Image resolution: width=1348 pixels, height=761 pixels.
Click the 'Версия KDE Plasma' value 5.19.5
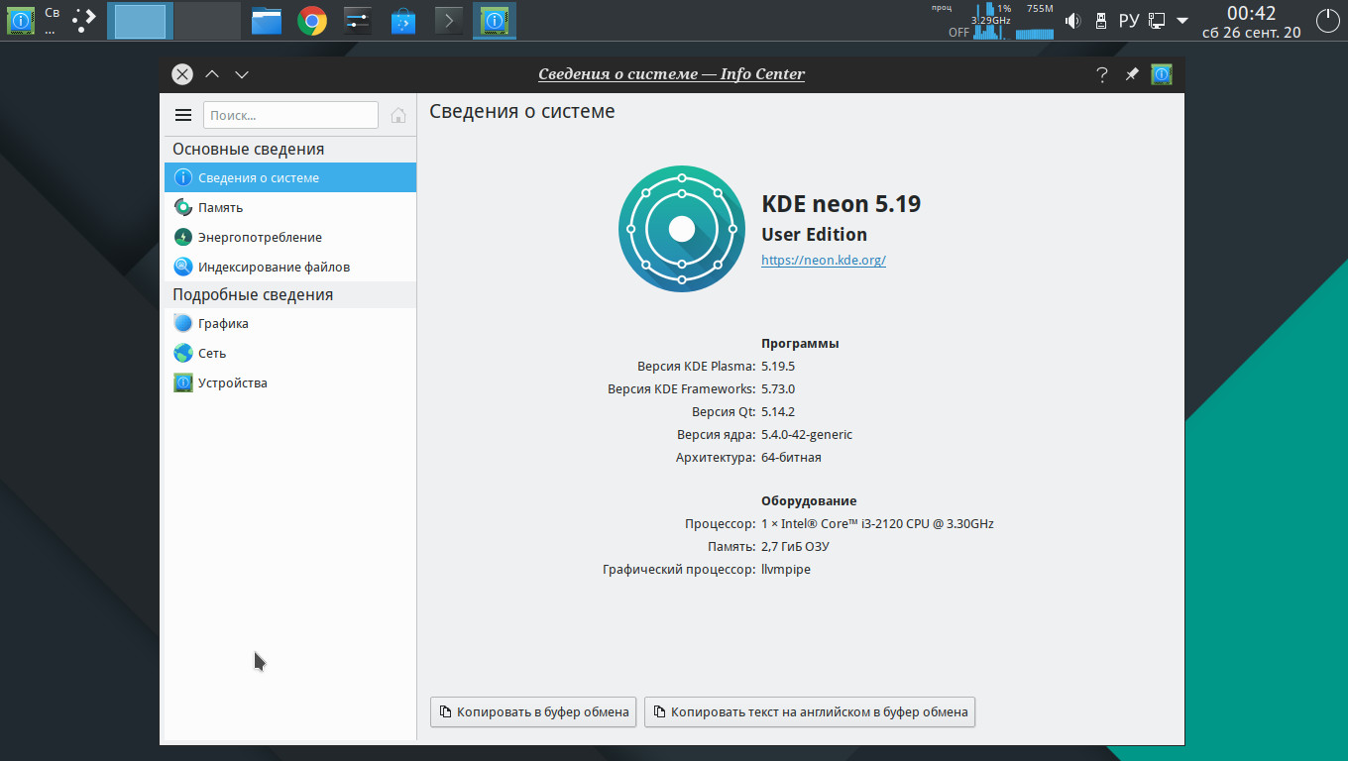point(778,367)
